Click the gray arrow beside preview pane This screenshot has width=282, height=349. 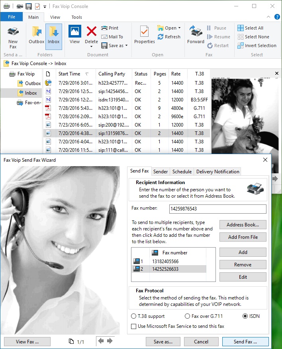click(275, 179)
